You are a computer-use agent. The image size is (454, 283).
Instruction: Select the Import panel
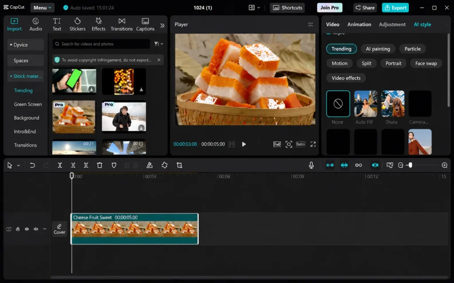(14, 24)
